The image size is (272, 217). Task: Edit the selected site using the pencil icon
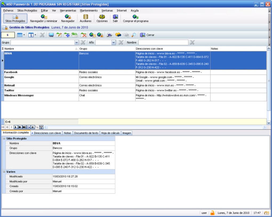click(x=59, y=35)
